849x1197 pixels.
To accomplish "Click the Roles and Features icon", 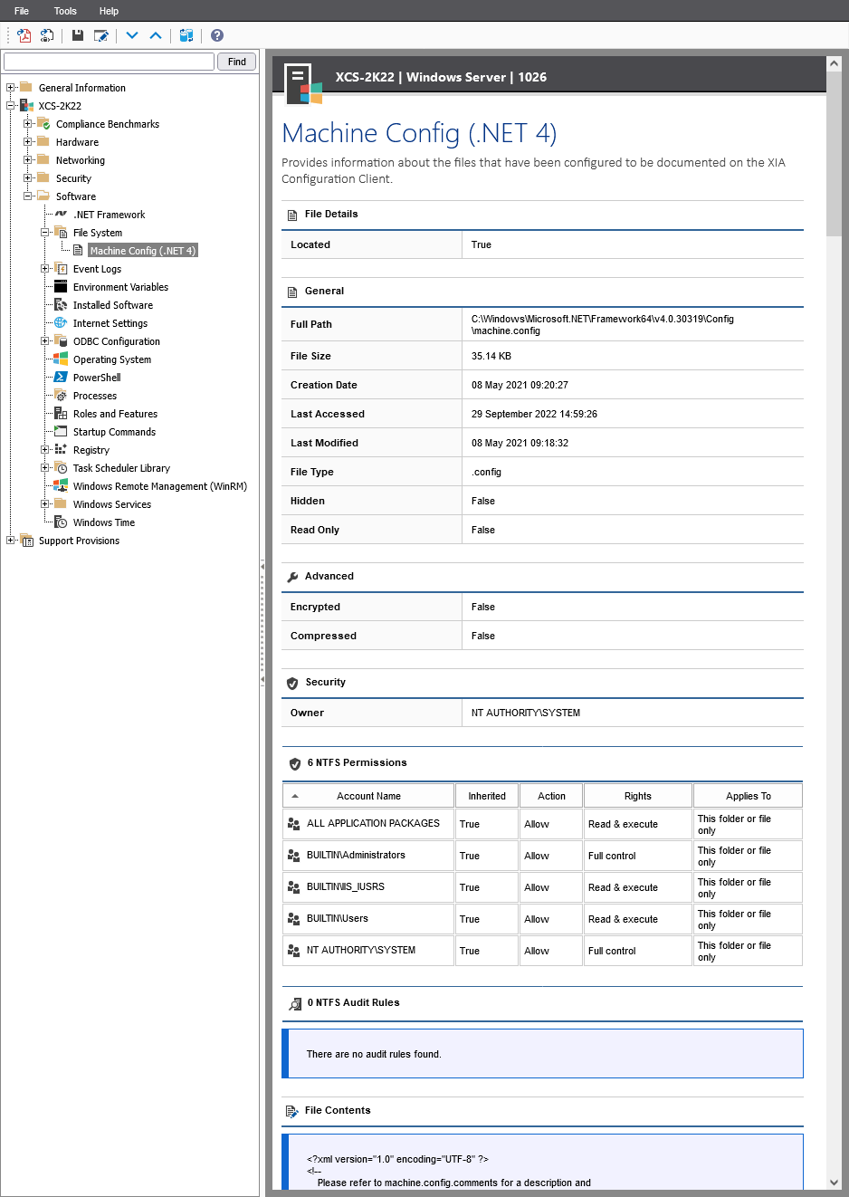I will 61,414.
